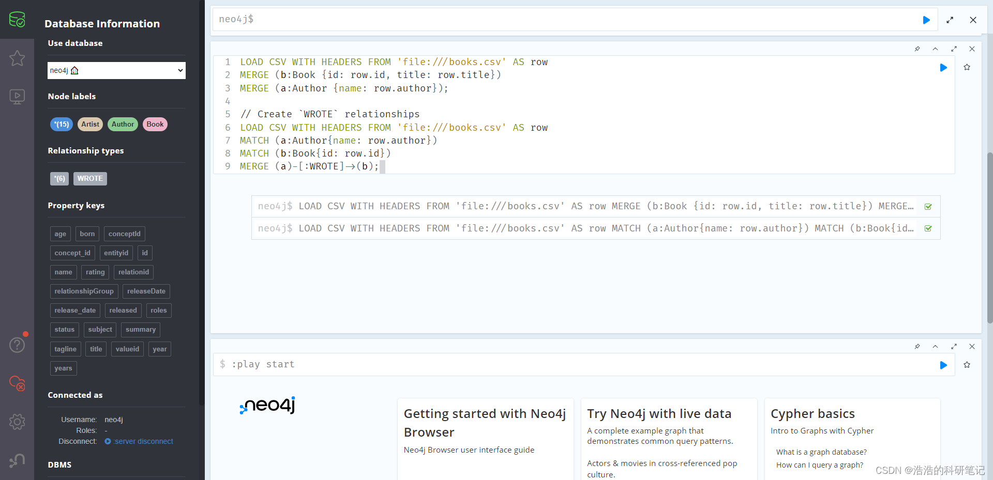This screenshot has height=480, width=993.
Task: Pin the :play start frame
Action: (917, 346)
